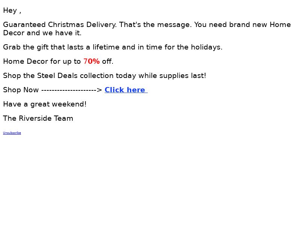Viewport: 300px width, 225px height.
Task: Click the "Steel Deals" collection name
Action: pos(57,76)
